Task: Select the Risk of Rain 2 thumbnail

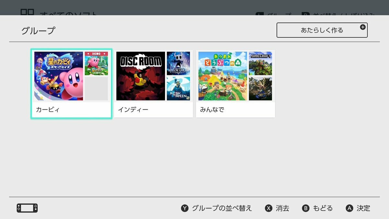Action: click(x=178, y=89)
